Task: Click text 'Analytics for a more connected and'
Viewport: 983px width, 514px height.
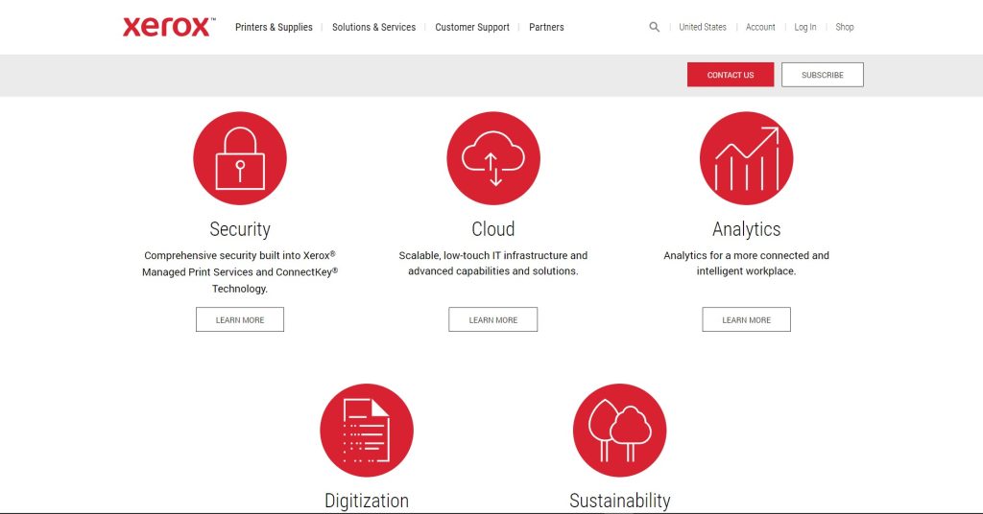Action: (x=746, y=255)
